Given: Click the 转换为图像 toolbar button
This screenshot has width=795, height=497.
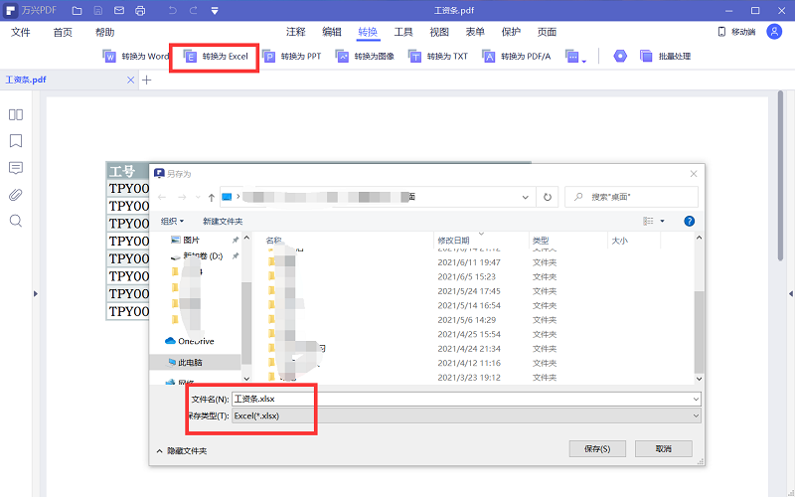Looking at the screenshot, I should [x=365, y=57].
